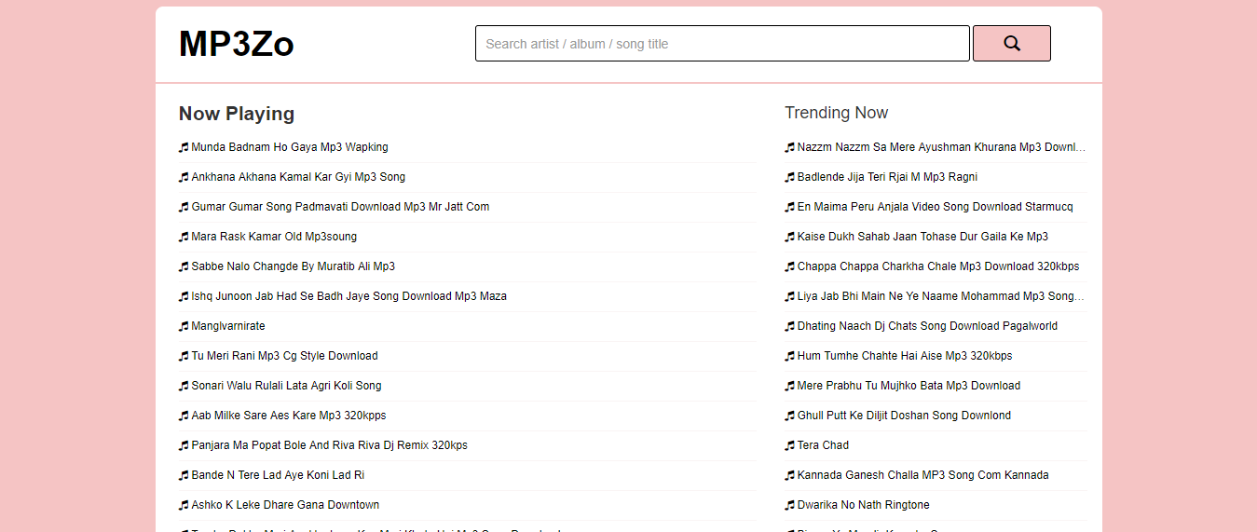
Task: Open Nazzm Nazzm Ayushman Khurana trending link
Action: coord(940,147)
